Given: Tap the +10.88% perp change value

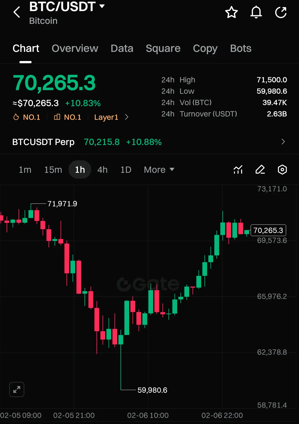Looking at the screenshot, I should click(144, 142).
